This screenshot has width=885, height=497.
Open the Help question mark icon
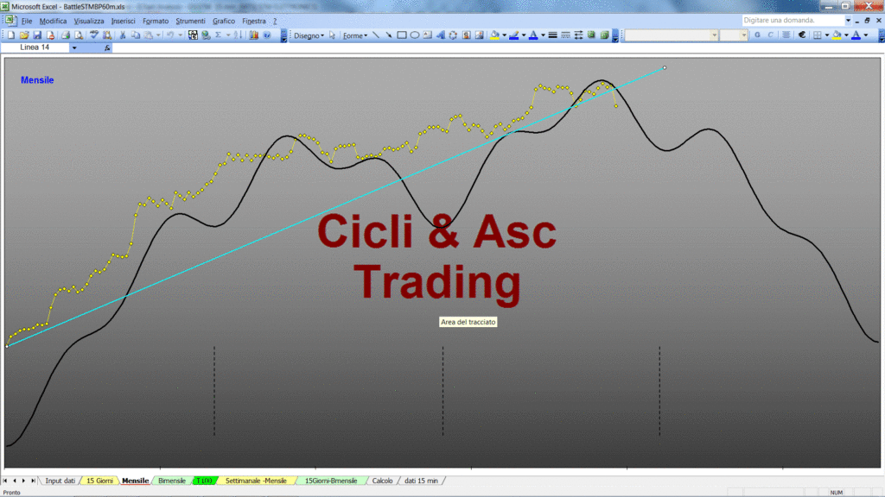pyautogui.click(x=267, y=35)
